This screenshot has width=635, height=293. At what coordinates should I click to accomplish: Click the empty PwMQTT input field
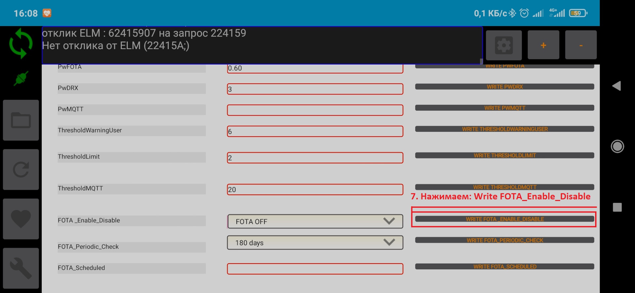click(x=315, y=110)
